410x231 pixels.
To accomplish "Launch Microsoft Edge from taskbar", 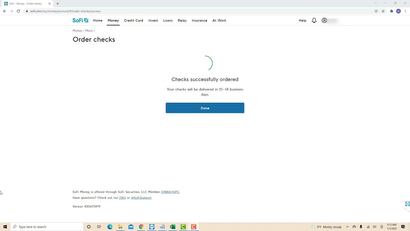I will 110,227.
